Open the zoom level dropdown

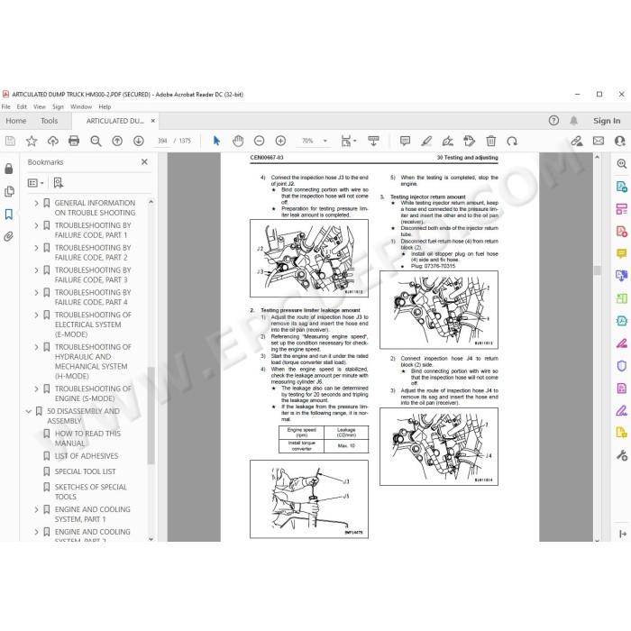[x=325, y=141]
